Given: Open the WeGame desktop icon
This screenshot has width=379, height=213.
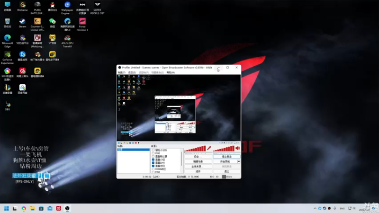Looking at the screenshot, I should point(22,7).
